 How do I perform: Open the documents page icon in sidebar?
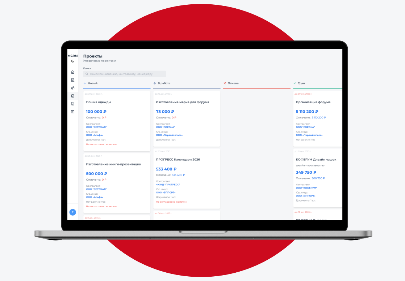click(x=72, y=104)
